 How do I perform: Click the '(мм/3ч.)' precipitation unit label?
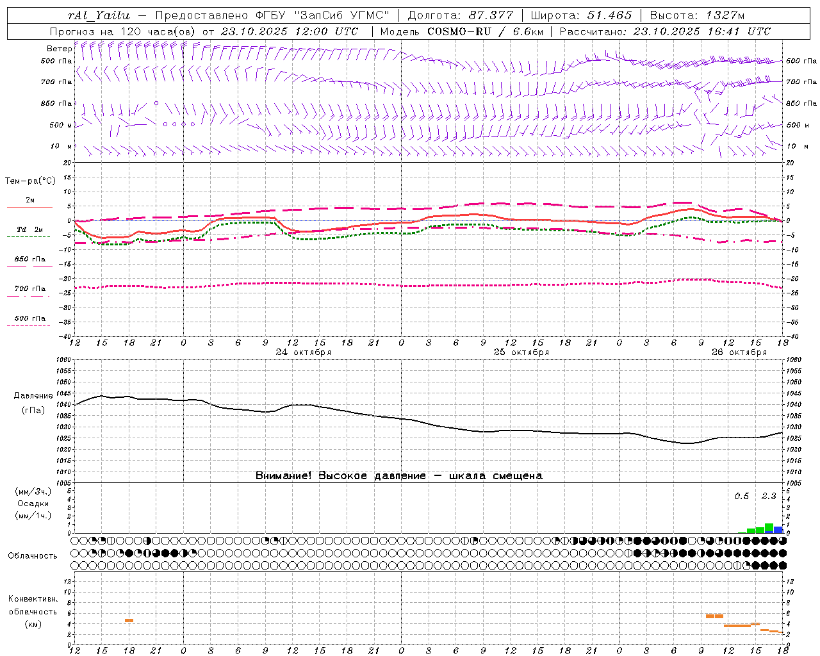click(x=33, y=491)
